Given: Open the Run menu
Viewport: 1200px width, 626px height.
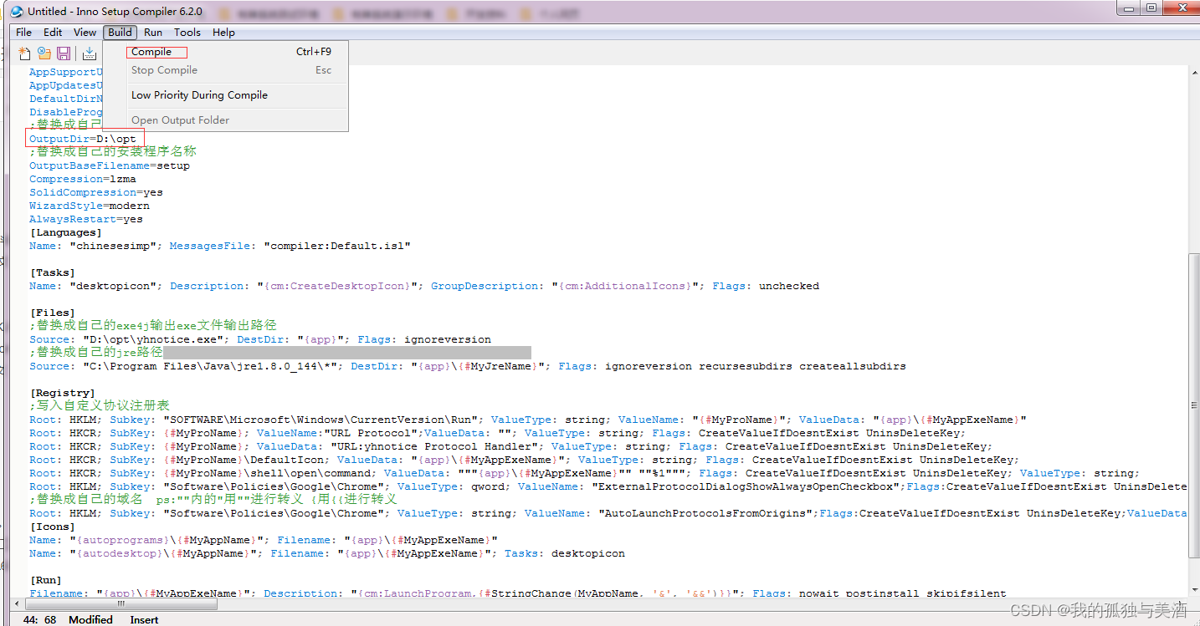Looking at the screenshot, I should tap(153, 32).
